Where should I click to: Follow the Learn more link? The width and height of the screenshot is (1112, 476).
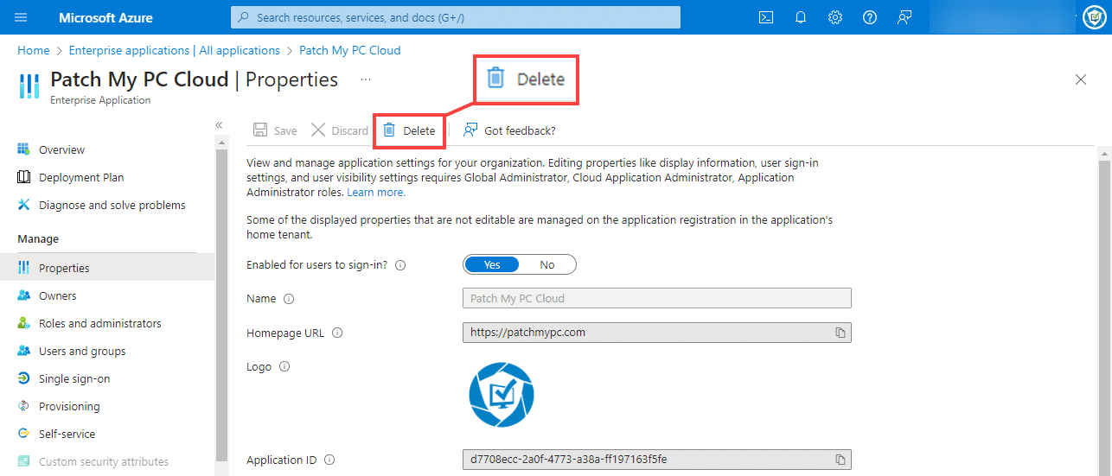point(375,192)
